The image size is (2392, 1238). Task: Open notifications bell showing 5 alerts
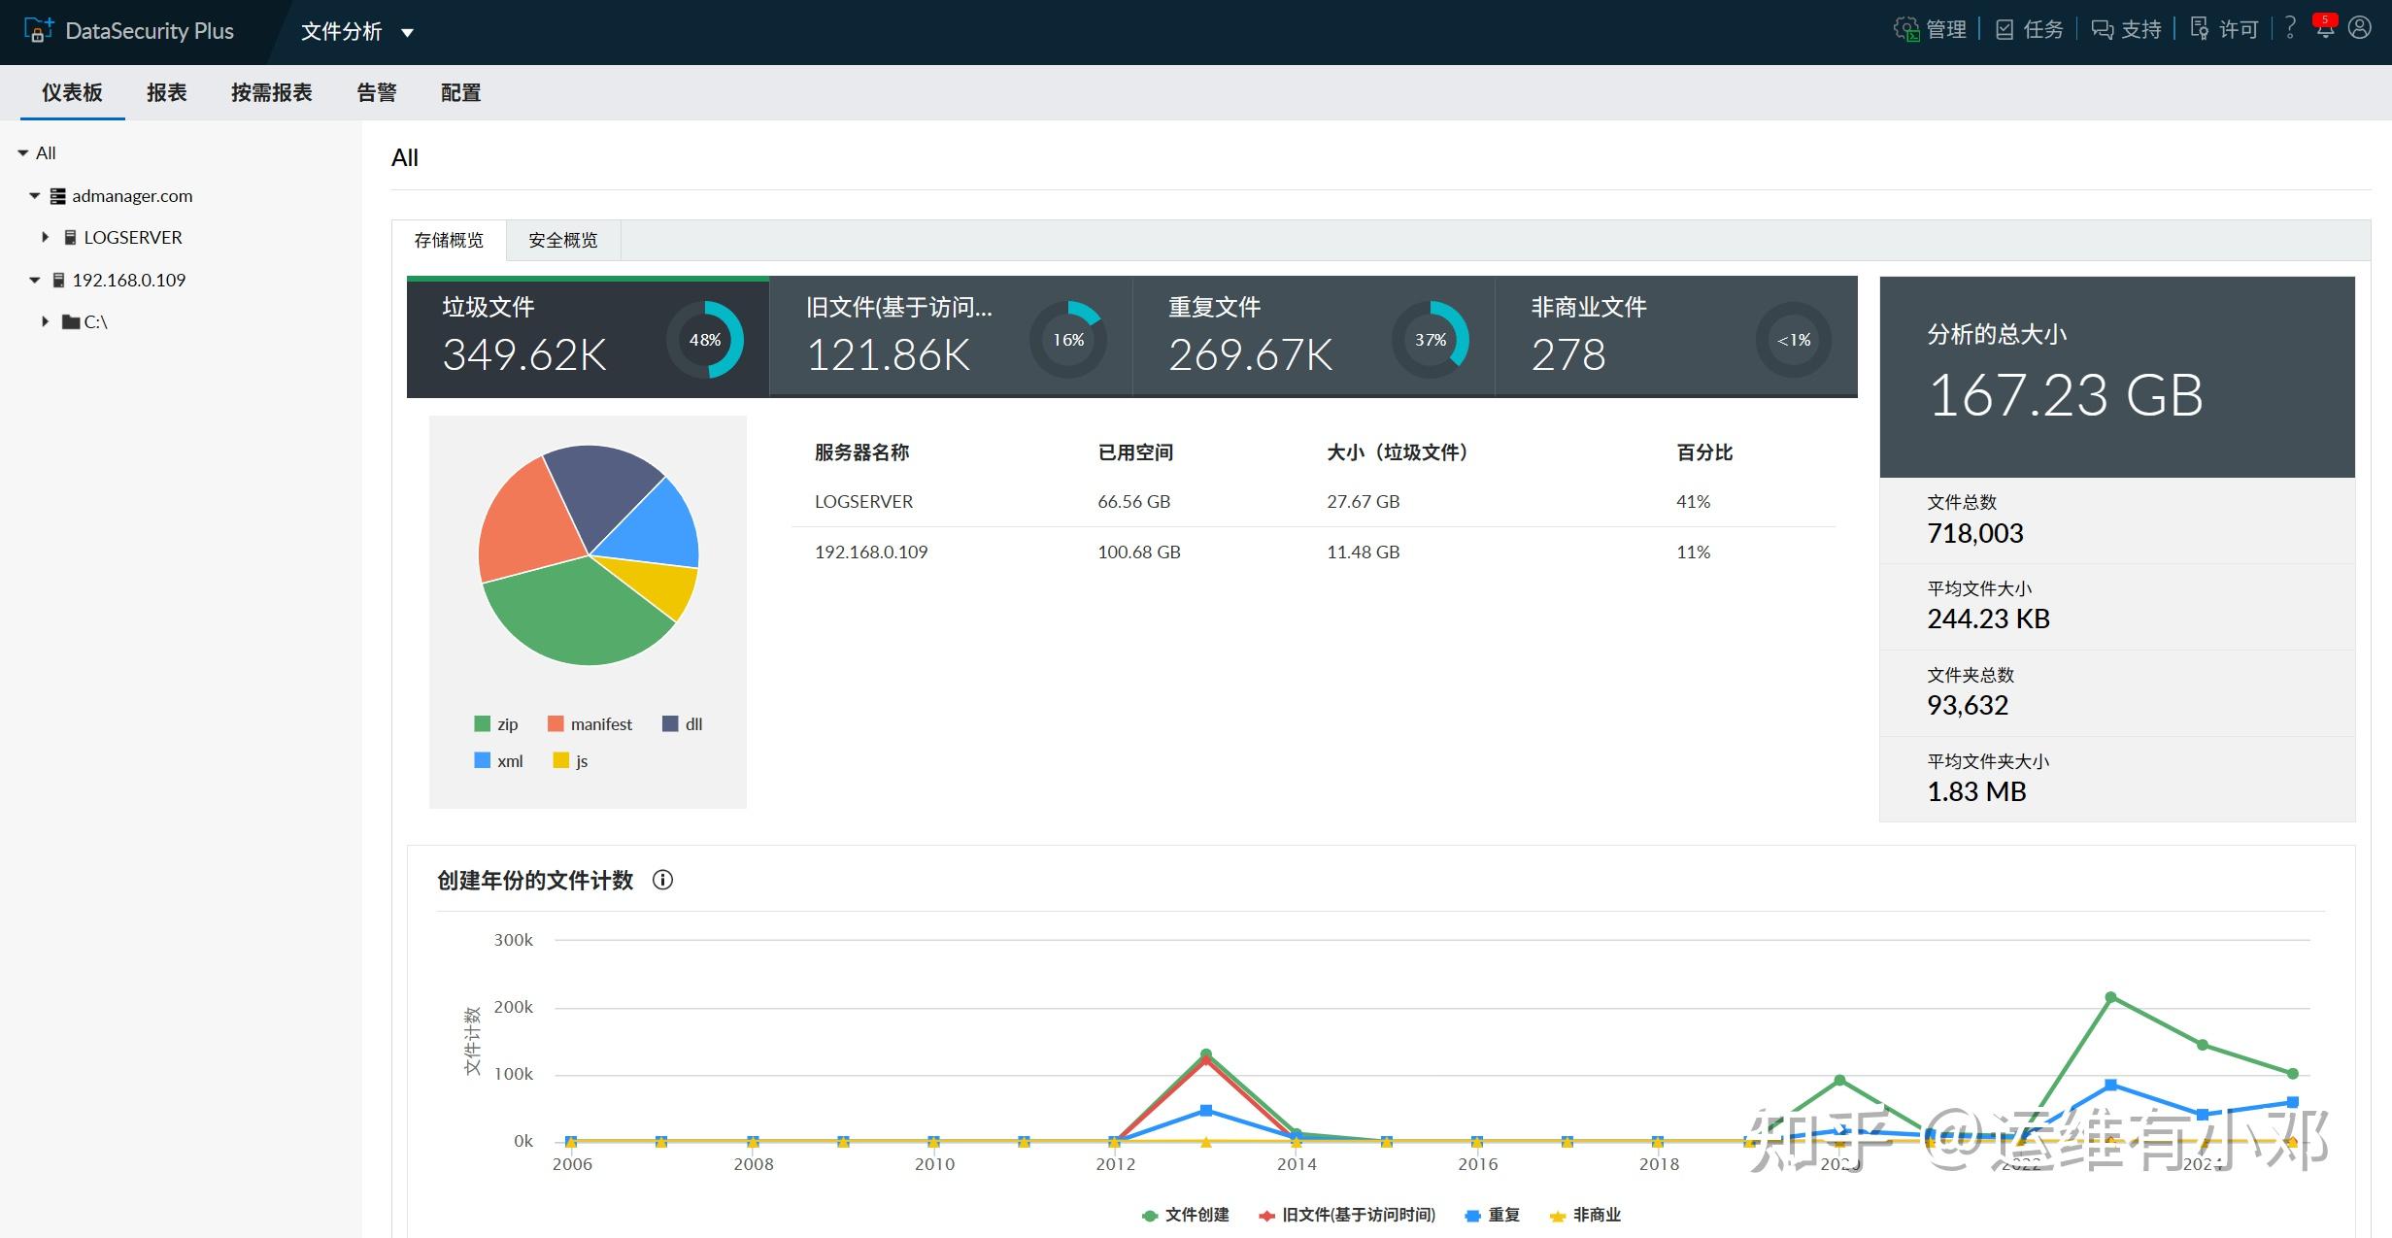tap(2325, 29)
